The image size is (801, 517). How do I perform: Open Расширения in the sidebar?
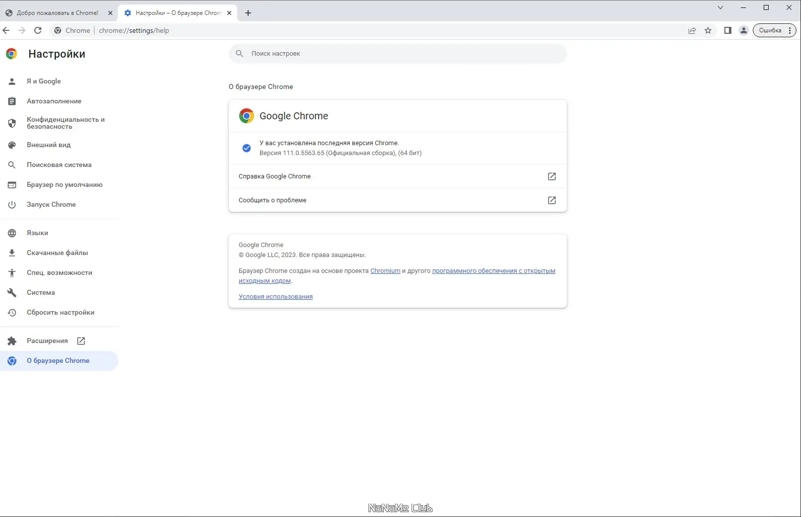point(47,341)
